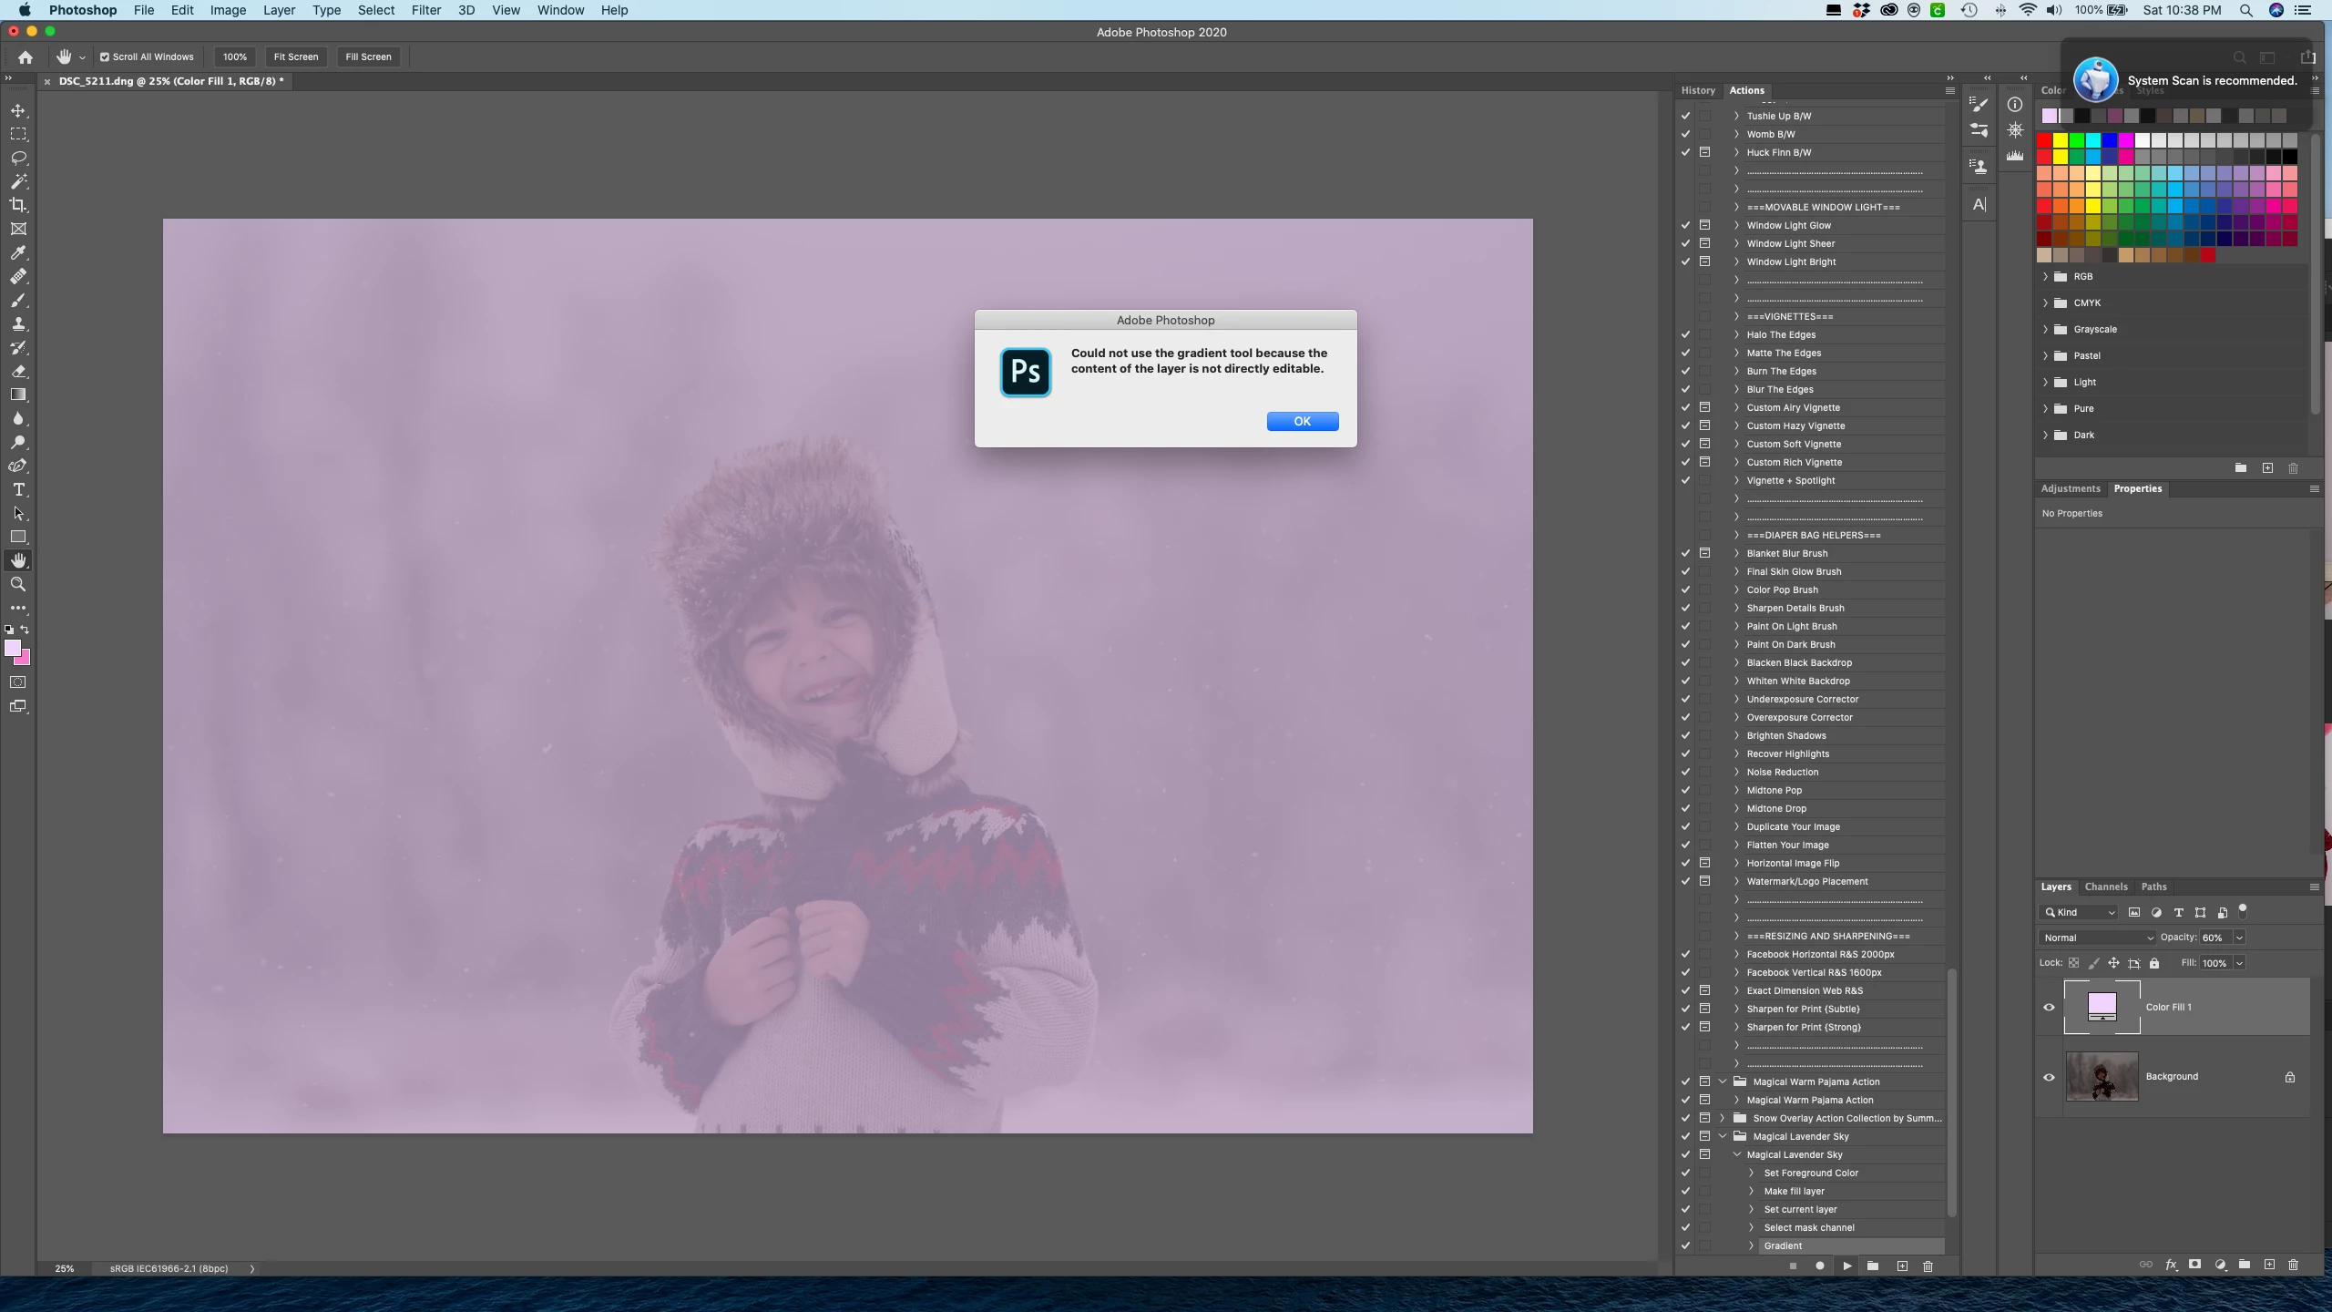The width and height of the screenshot is (2332, 1312).
Task: Click OK in the error dialog
Action: pyautogui.click(x=1302, y=421)
